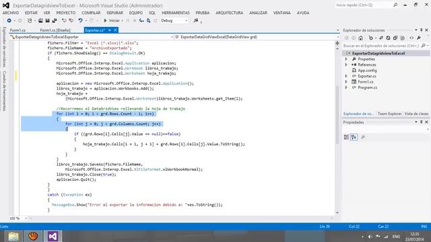This screenshot has height=242, width=431.
Task: Click the Visual Studio taskbar icon
Action: pyautogui.click(x=53, y=236)
